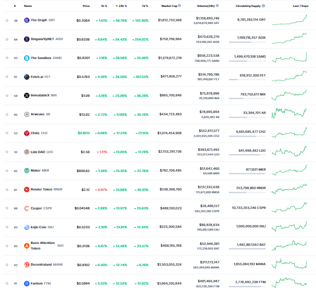
Task: Click Maker coin logo icon
Action: click(x=27, y=171)
